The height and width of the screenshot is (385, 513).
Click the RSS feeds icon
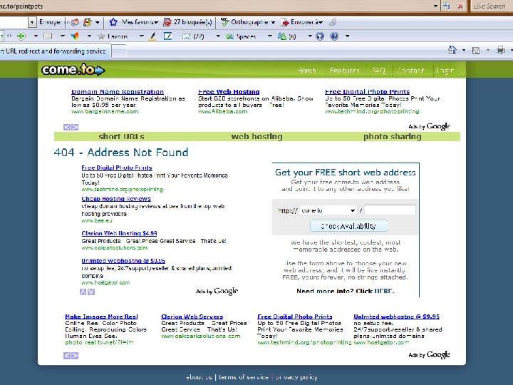coord(476,51)
